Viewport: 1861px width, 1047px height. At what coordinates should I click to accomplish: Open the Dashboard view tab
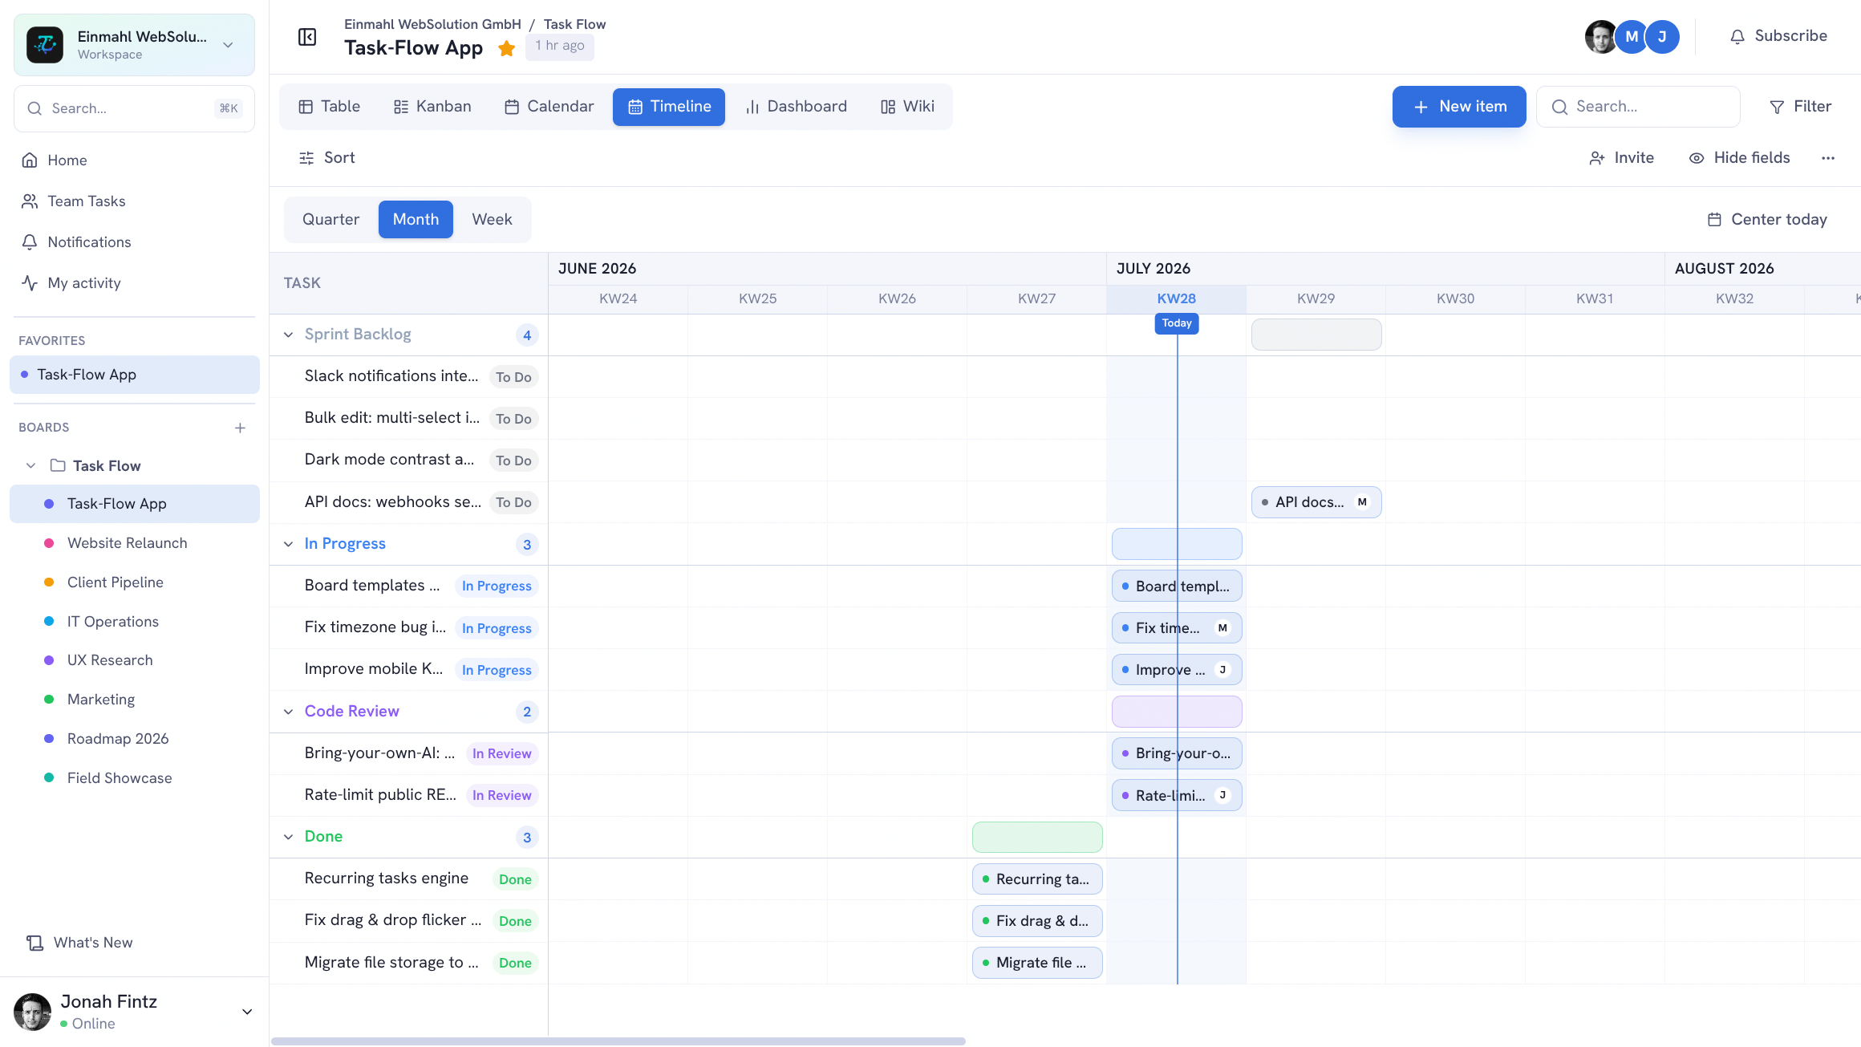point(797,107)
